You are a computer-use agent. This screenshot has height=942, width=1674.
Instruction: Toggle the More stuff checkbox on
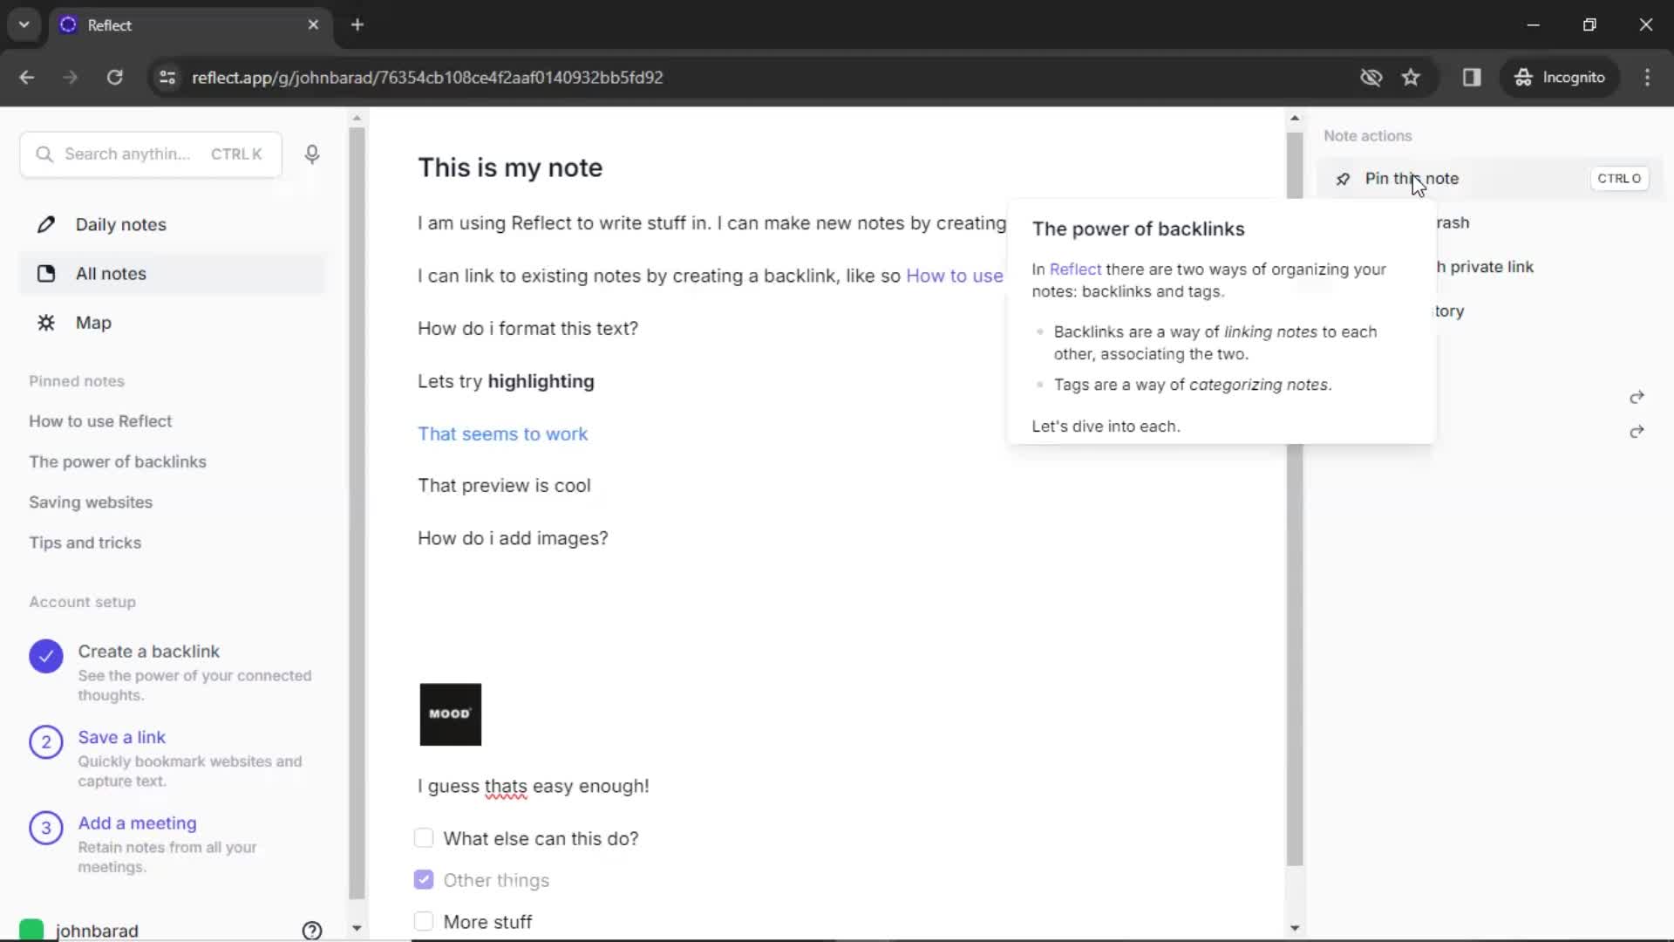coord(423,921)
